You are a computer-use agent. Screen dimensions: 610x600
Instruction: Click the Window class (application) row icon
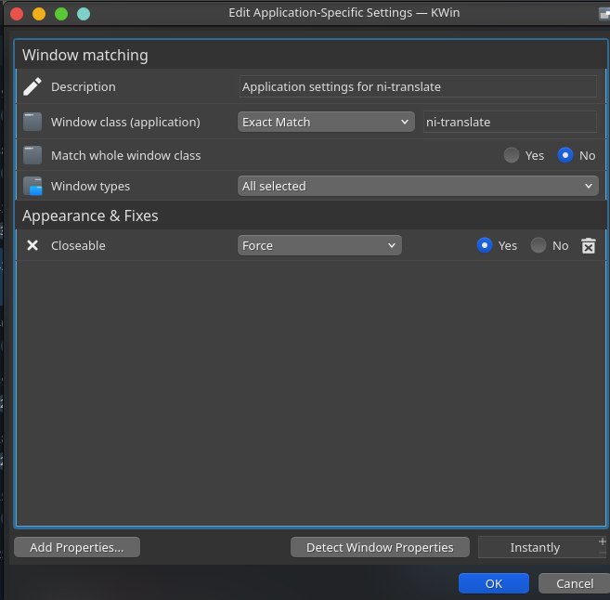point(32,122)
